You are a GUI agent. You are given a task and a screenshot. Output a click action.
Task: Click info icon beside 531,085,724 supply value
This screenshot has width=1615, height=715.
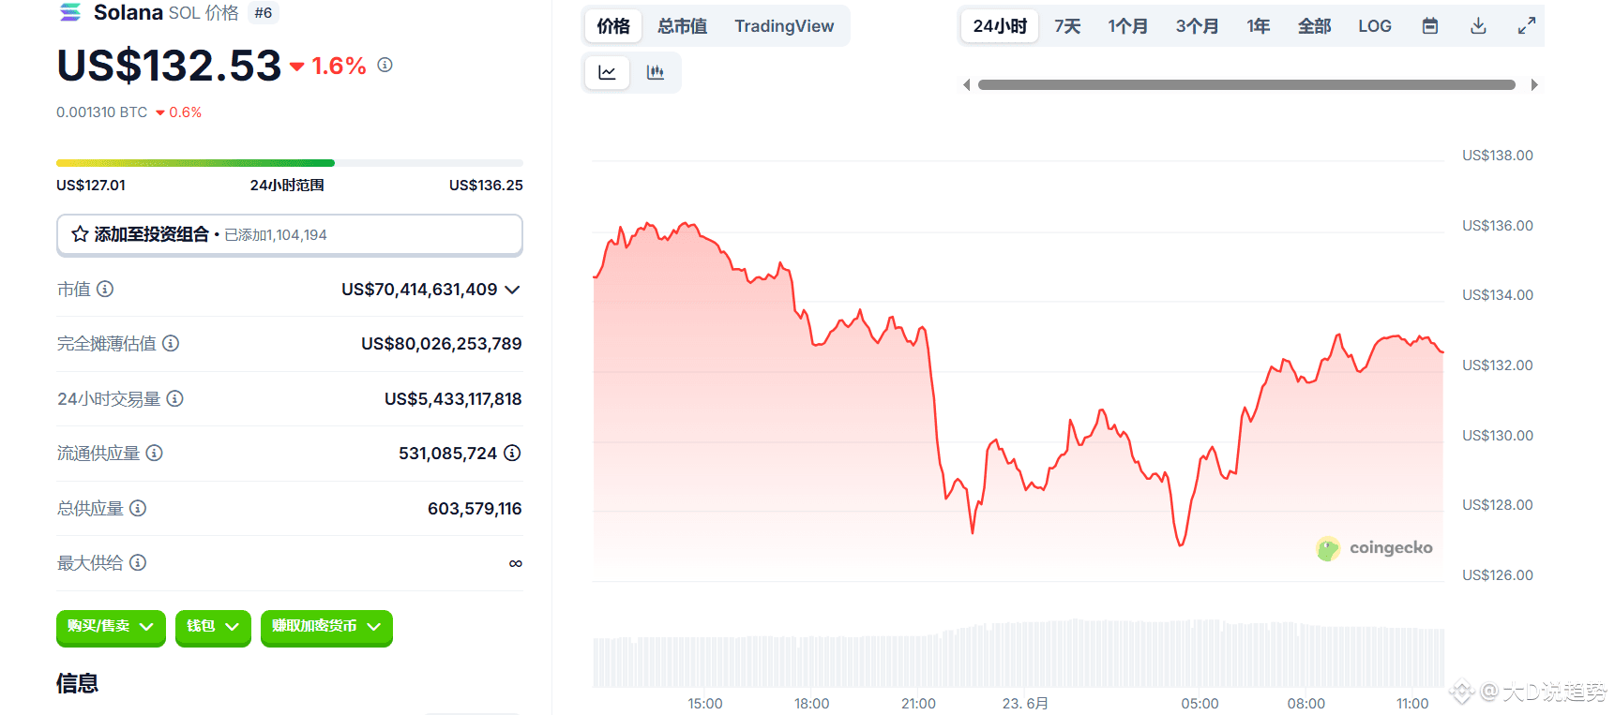tap(512, 453)
